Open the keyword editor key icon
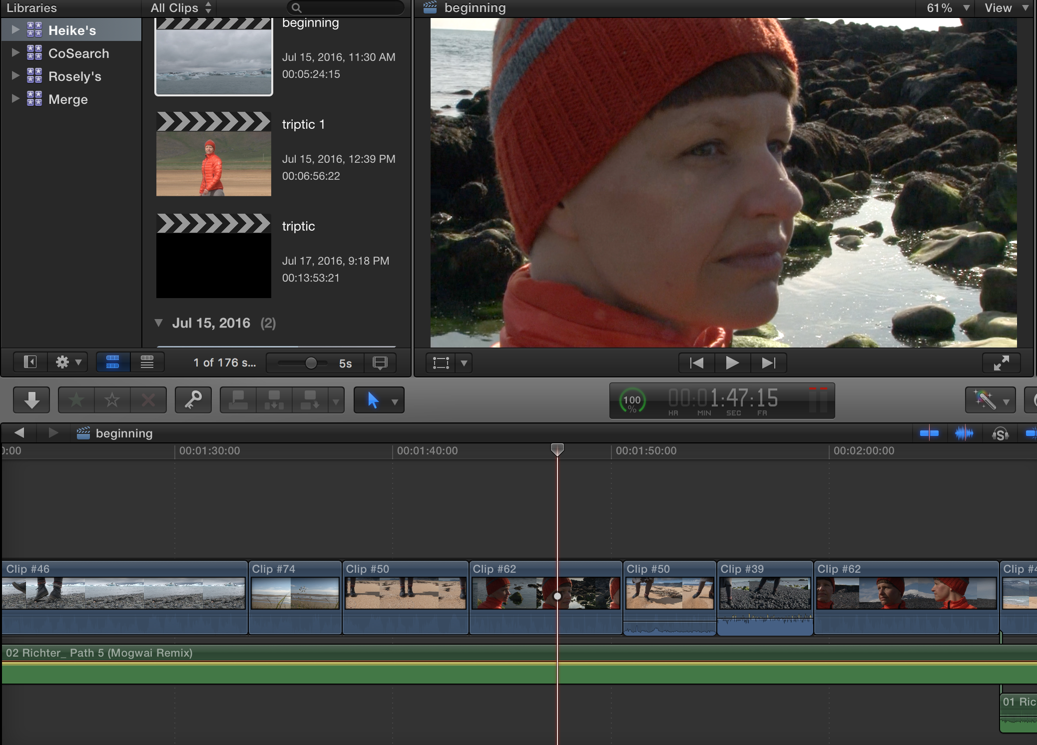 pyautogui.click(x=193, y=400)
